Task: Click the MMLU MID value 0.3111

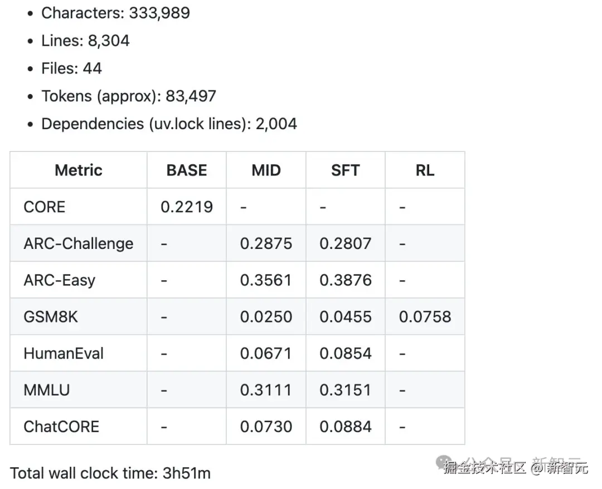Action: click(266, 390)
